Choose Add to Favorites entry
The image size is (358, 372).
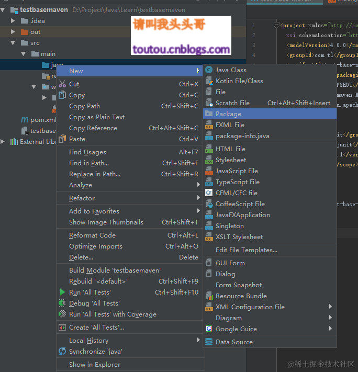[129, 211]
